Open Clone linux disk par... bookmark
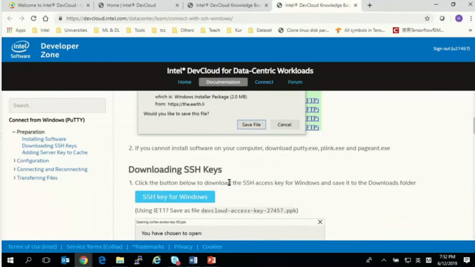Screen dimensions: 475x267 304,30
